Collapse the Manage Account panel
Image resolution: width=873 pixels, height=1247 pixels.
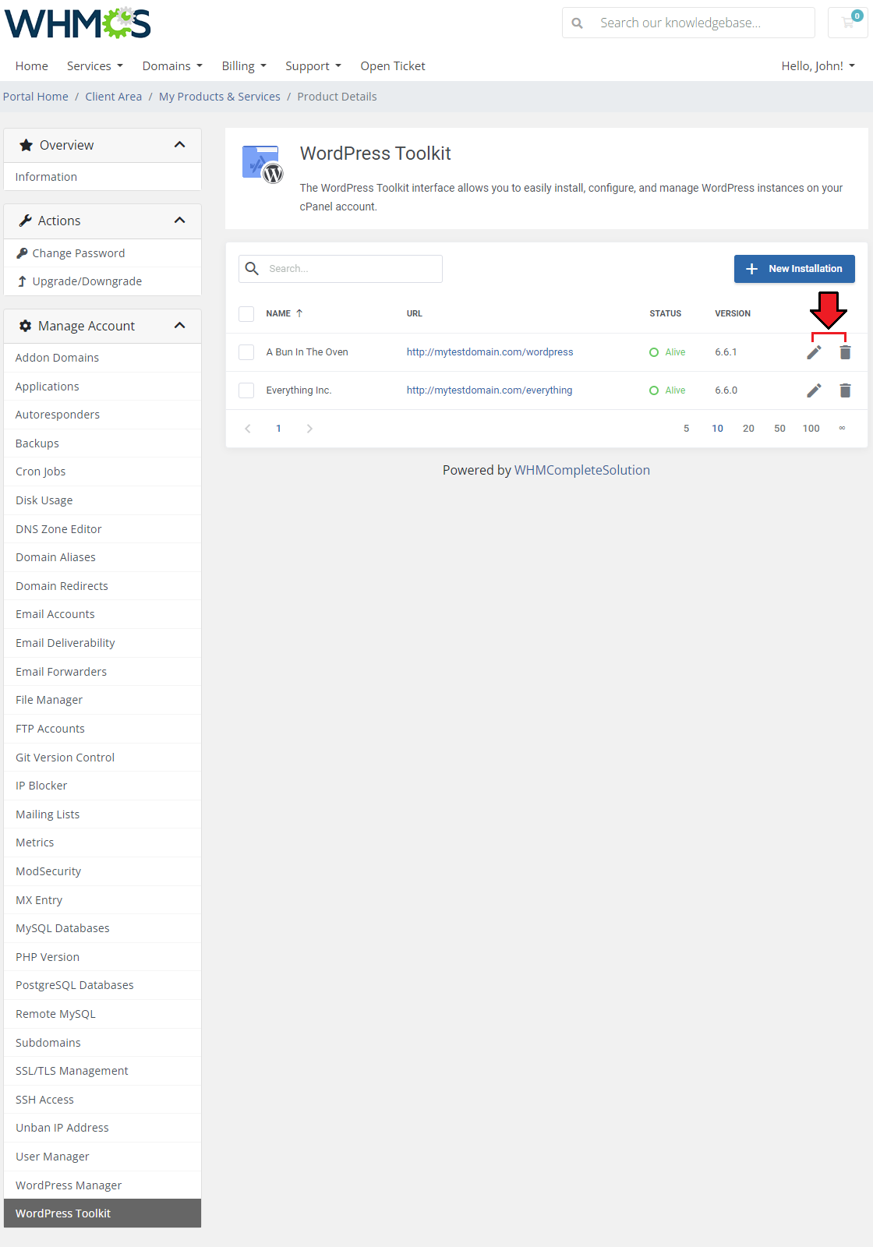[179, 326]
